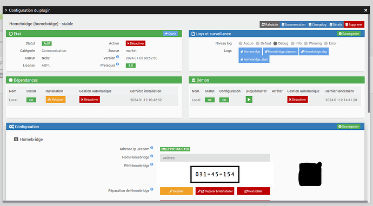Click Sauvegarder in the Configuration panel
This screenshot has width=373, height=206.
coord(349,127)
